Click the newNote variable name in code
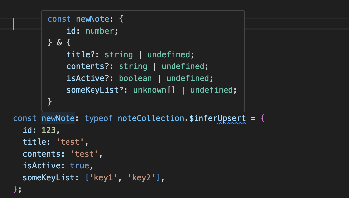The width and height of the screenshot is (349, 198). tap(58, 118)
